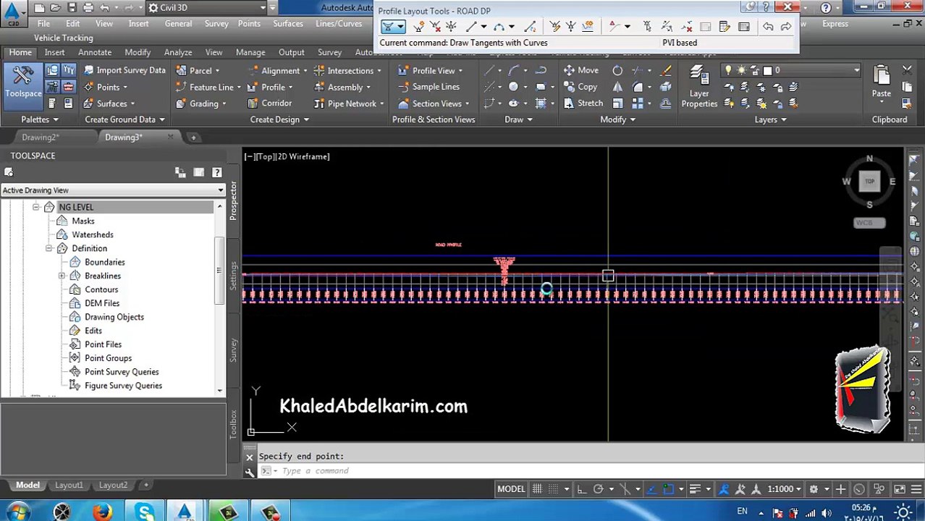Choose the Move PVI tool
Image resolution: width=925 pixels, height=521 pixels.
point(451,27)
